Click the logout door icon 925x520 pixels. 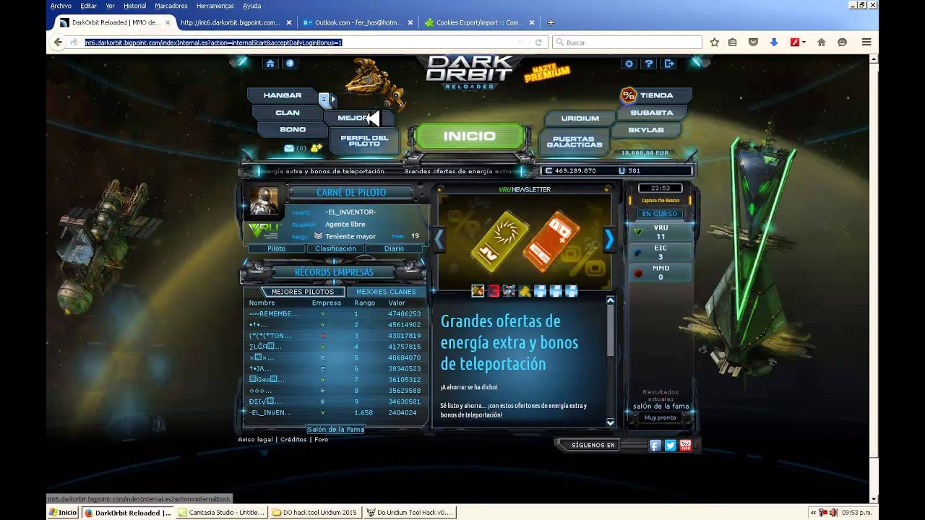[x=669, y=64]
